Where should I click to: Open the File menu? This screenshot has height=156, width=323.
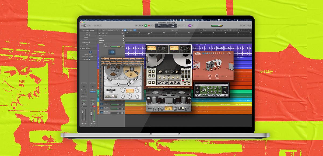[x=92, y=20]
